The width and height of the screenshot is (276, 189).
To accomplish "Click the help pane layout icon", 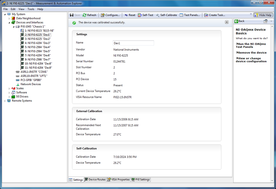I will pyautogui.click(x=265, y=21).
